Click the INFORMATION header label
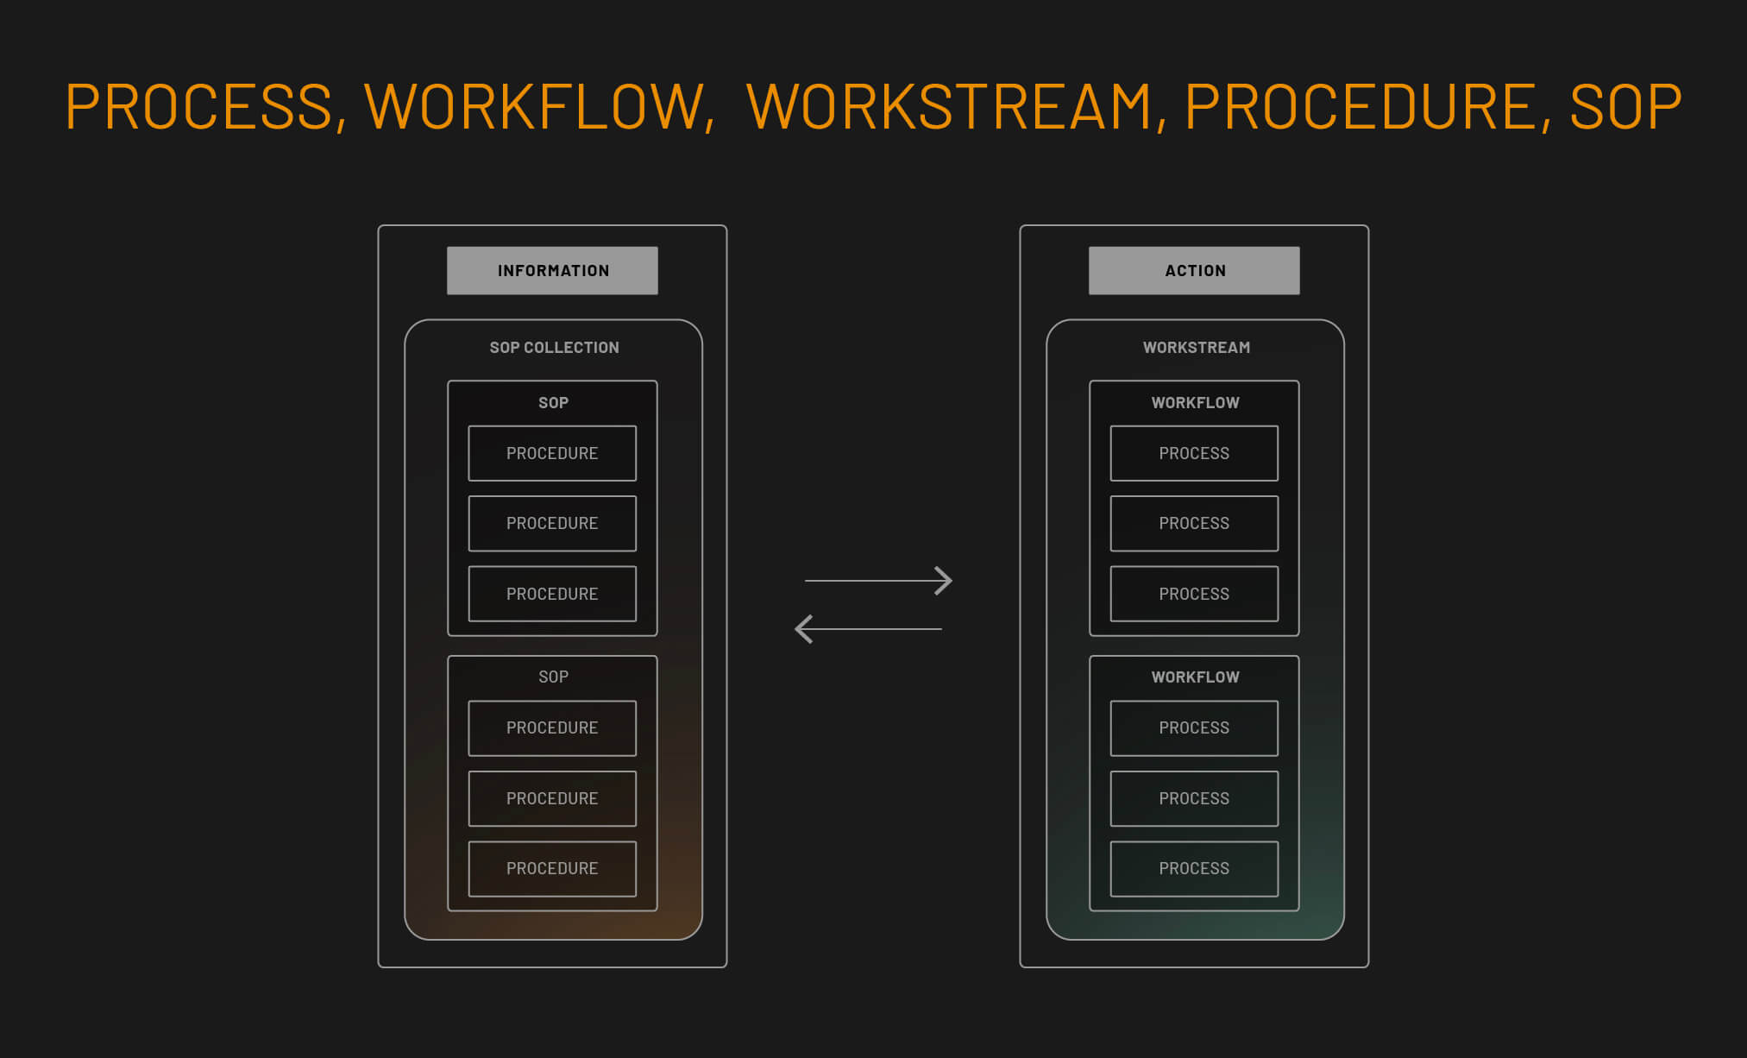This screenshot has width=1747, height=1058. (551, 269)
